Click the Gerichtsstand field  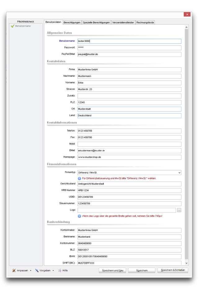pos(129,184)
